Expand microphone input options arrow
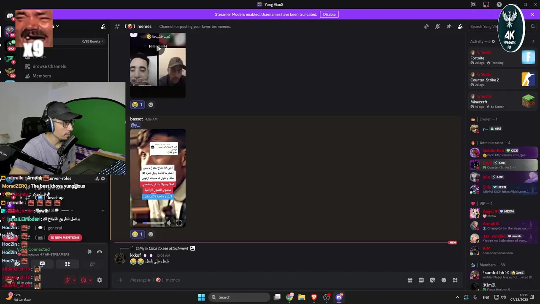The width and height of the screenshot is (540, 304). pos(75,280)
